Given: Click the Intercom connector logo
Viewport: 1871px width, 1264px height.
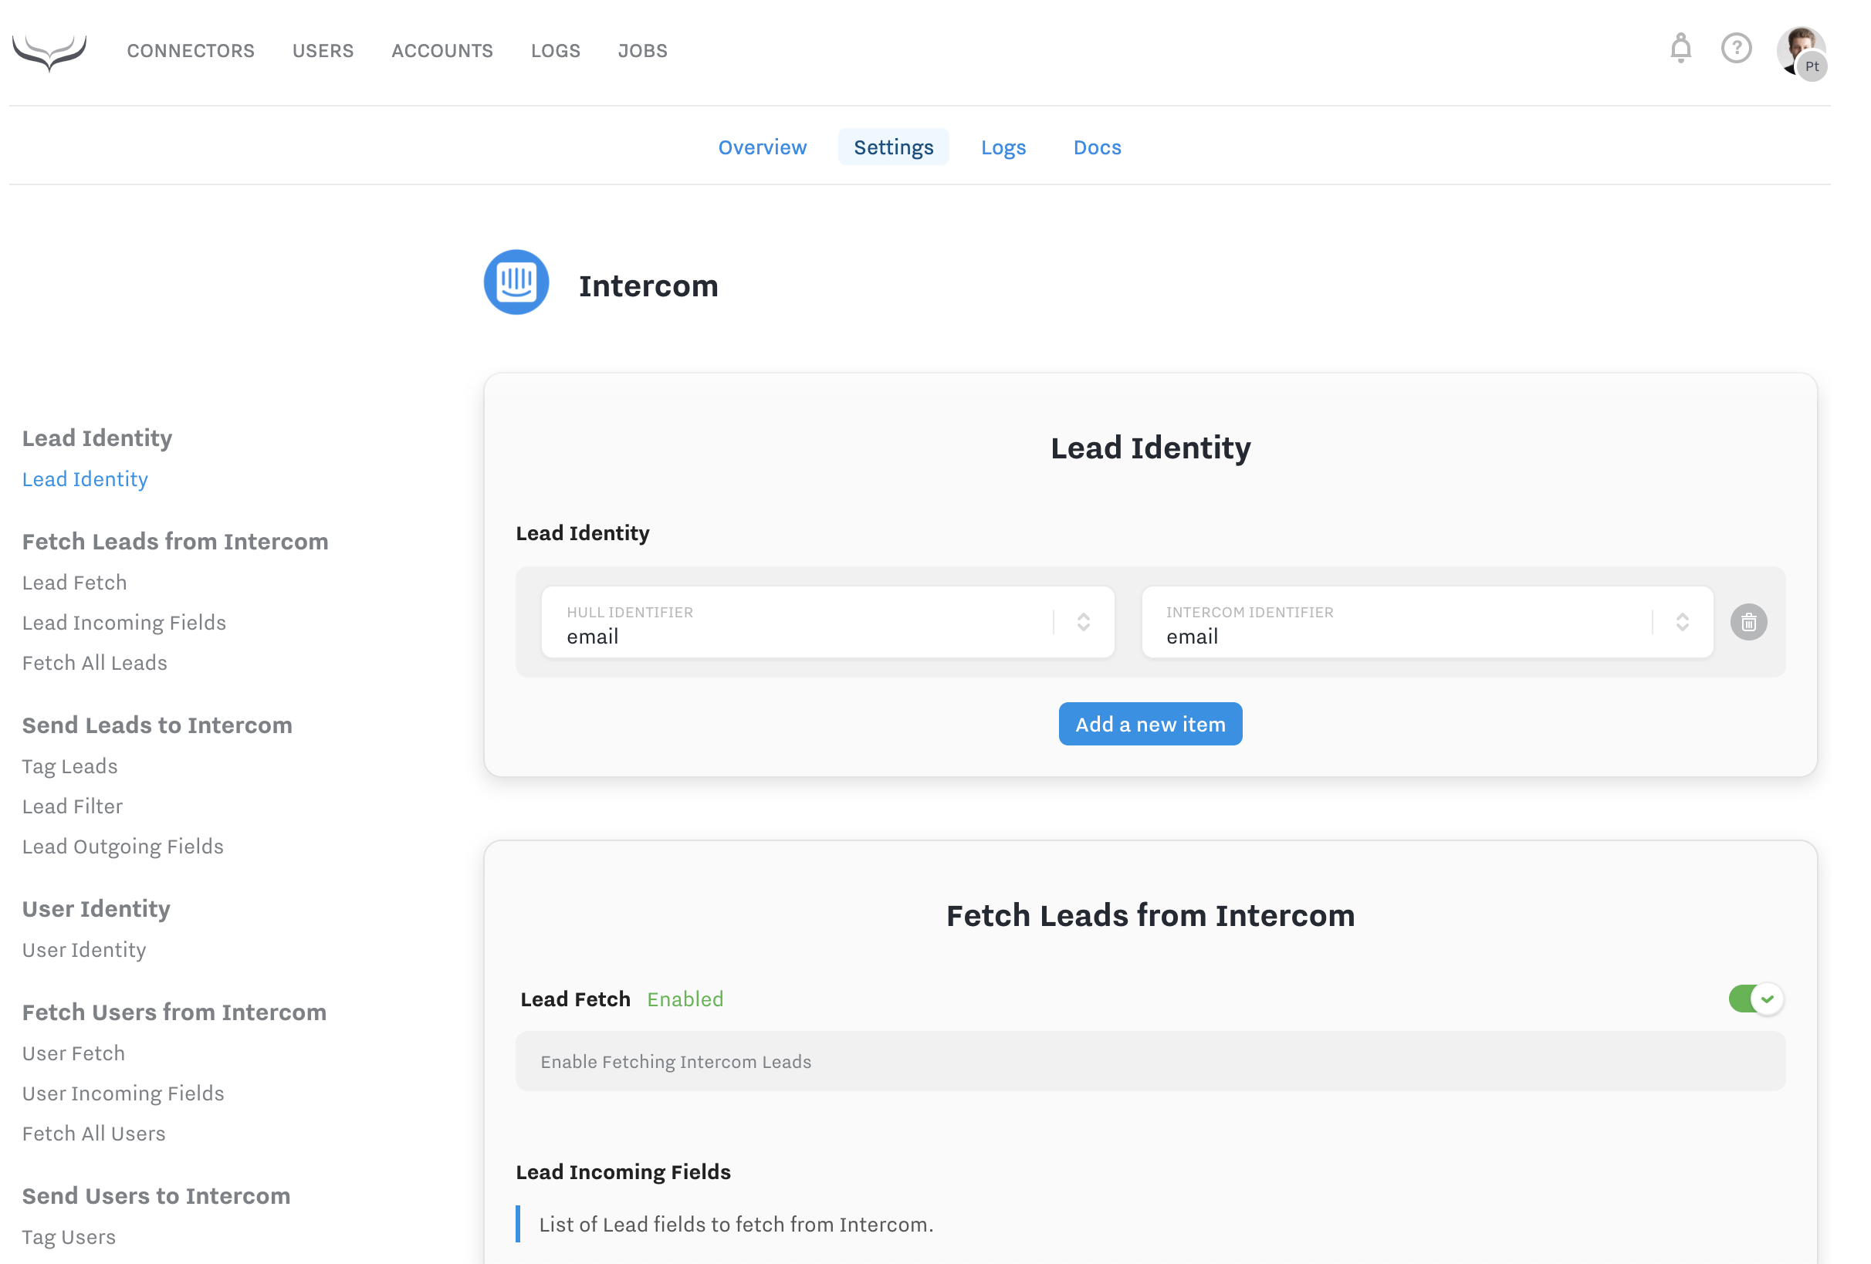Looking at the screenshot, I should click(x=516, y=282).
